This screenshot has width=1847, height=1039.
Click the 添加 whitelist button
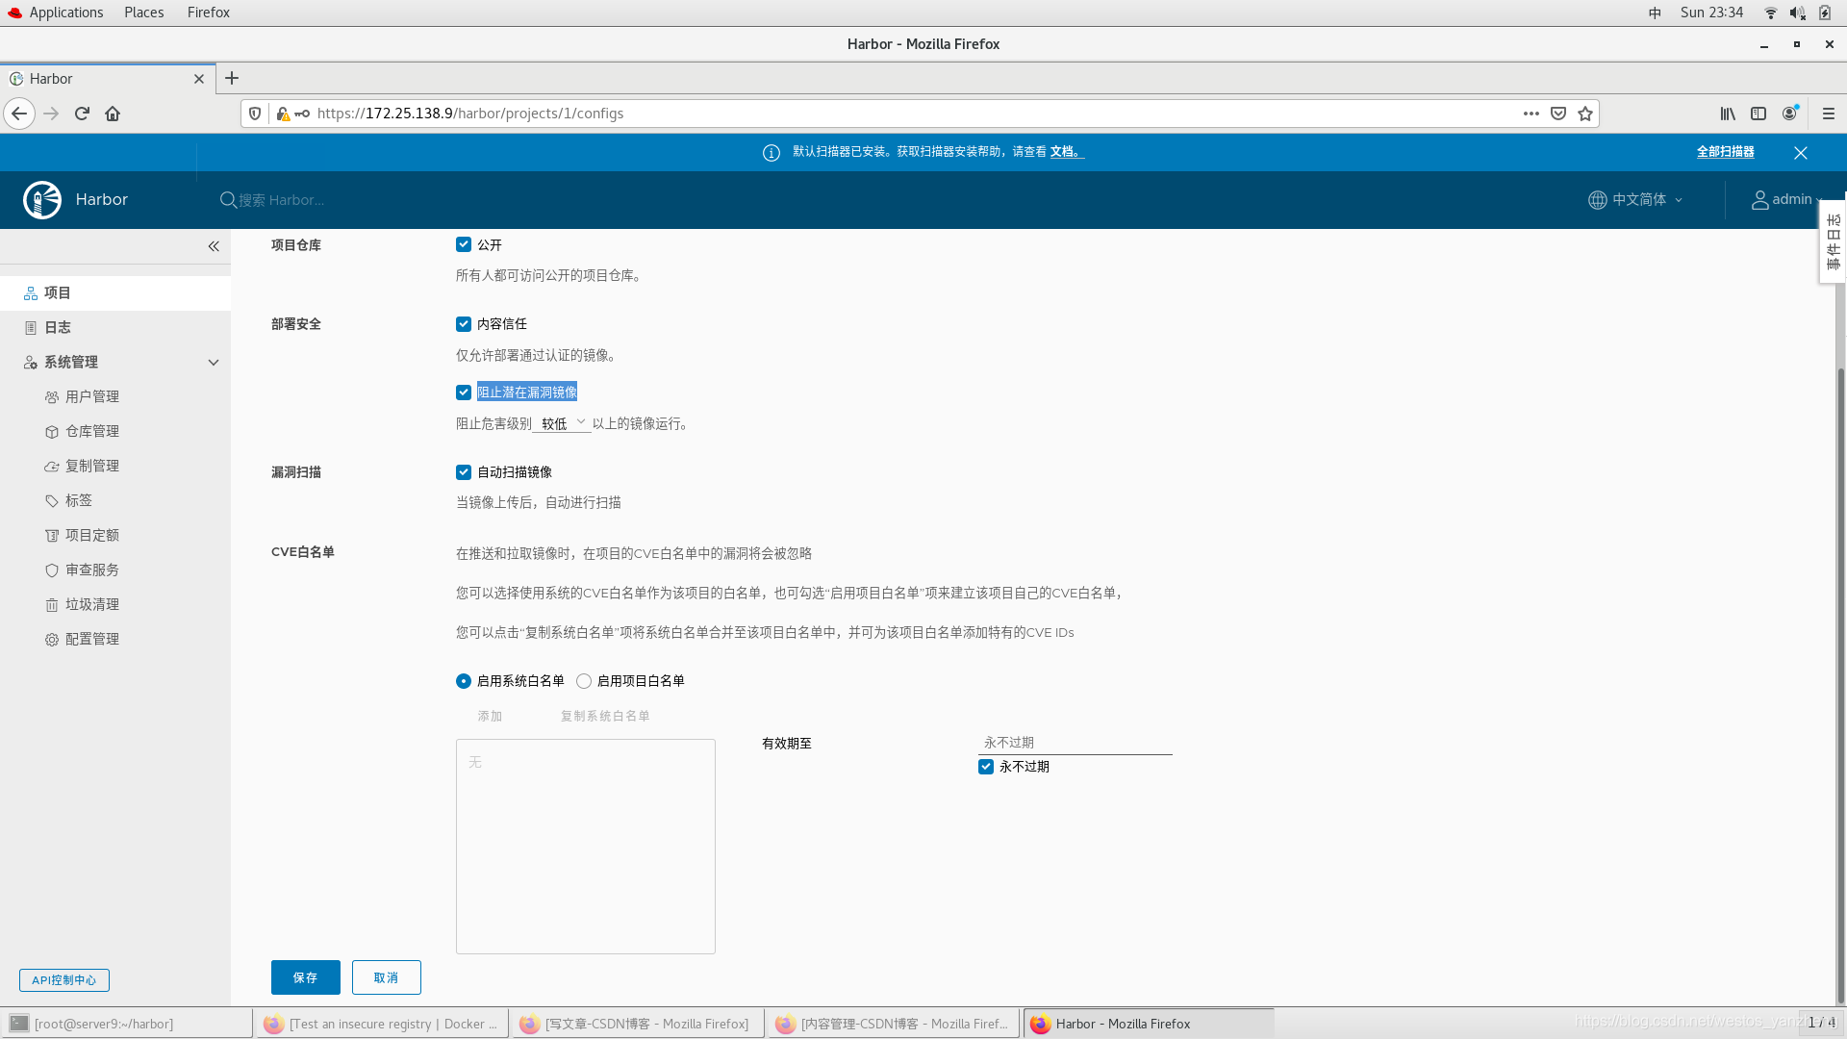click(490, 716)
